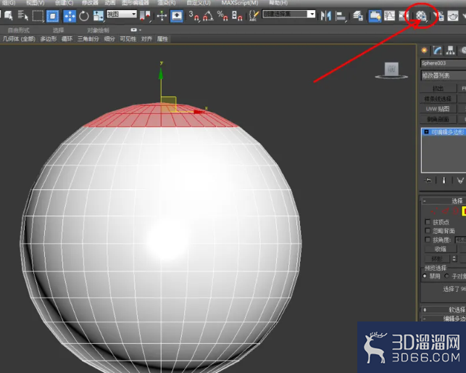Viewport: 466px width, 373px height.
Task: Open the 修改器列表 modifier list dropdown
Action: [x=443, y=75]
